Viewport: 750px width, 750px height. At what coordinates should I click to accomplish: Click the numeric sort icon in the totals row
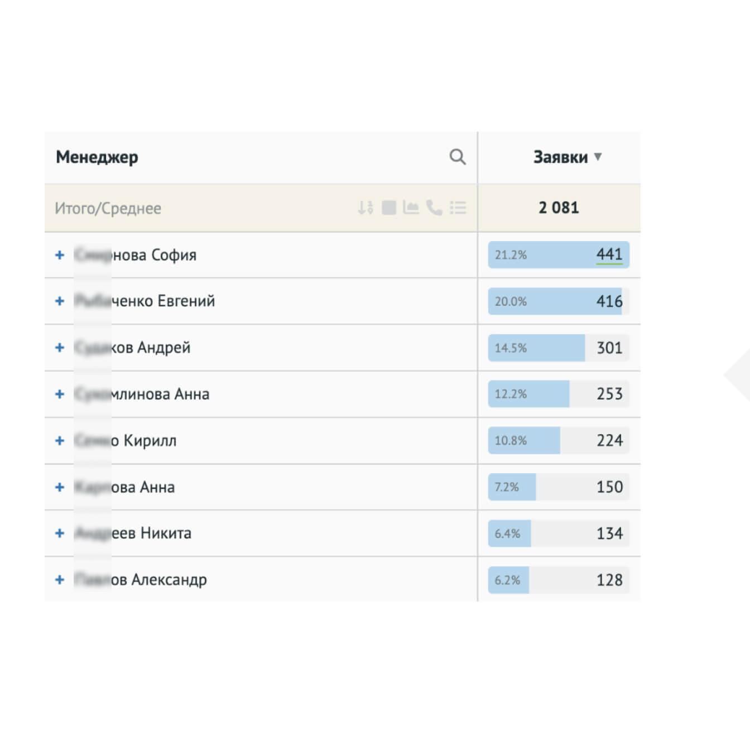(x=366, y=208)
